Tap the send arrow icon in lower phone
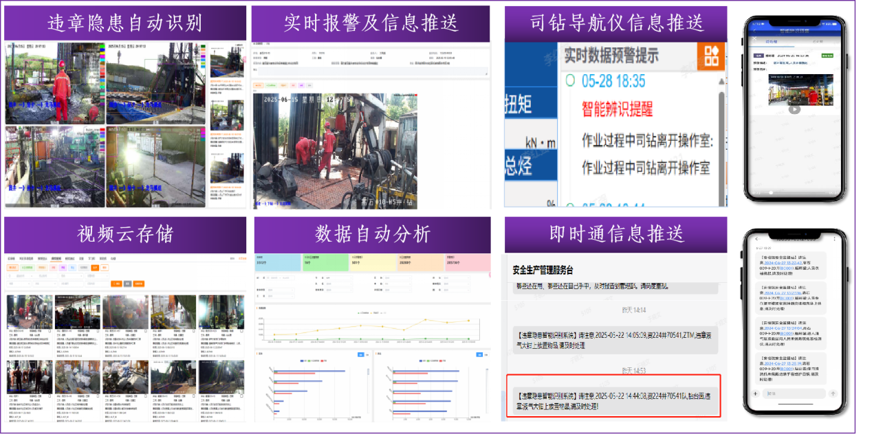 (x=833, y=393)
